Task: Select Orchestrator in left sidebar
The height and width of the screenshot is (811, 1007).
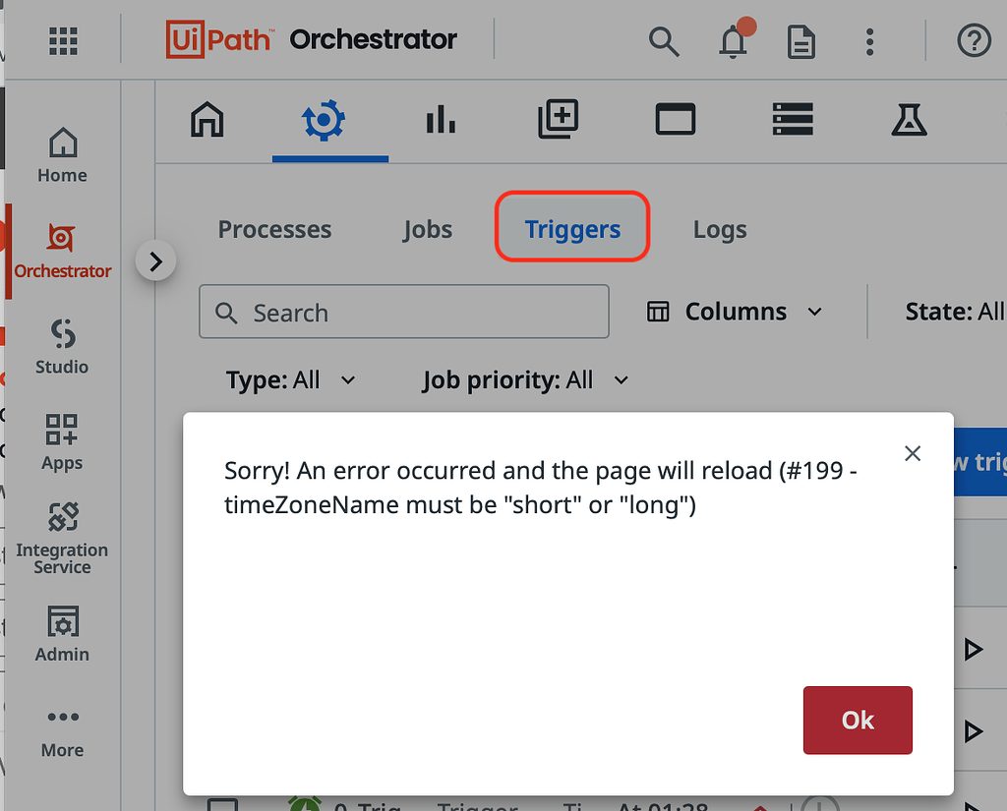Action: [62, 252]
